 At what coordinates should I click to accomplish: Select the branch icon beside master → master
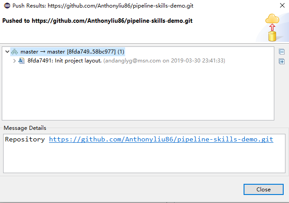point(15,52)
